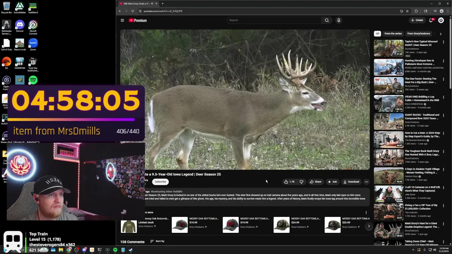This screenshot has width=452, height=254.
Task: Open the install app icon in address bar
Action: [402, 11]
